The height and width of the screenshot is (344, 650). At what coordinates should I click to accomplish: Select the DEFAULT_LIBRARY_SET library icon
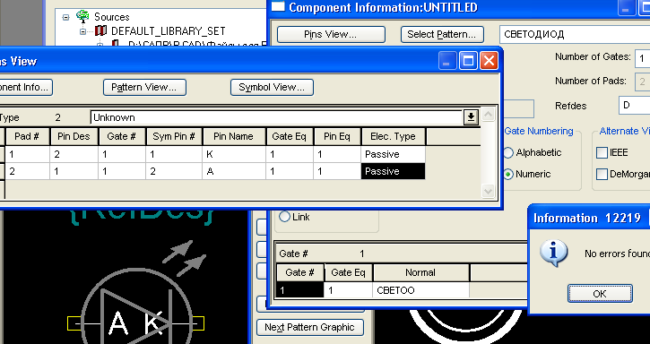click(100, 30)
